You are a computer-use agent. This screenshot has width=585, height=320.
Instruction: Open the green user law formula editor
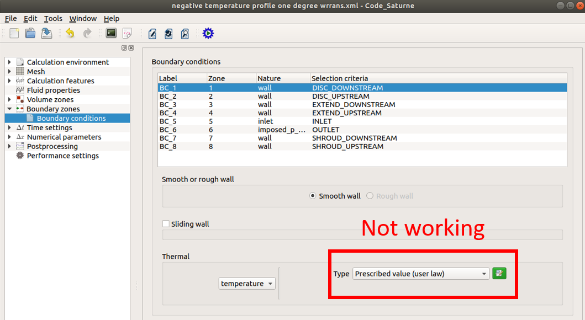click(x=499, y=274)
